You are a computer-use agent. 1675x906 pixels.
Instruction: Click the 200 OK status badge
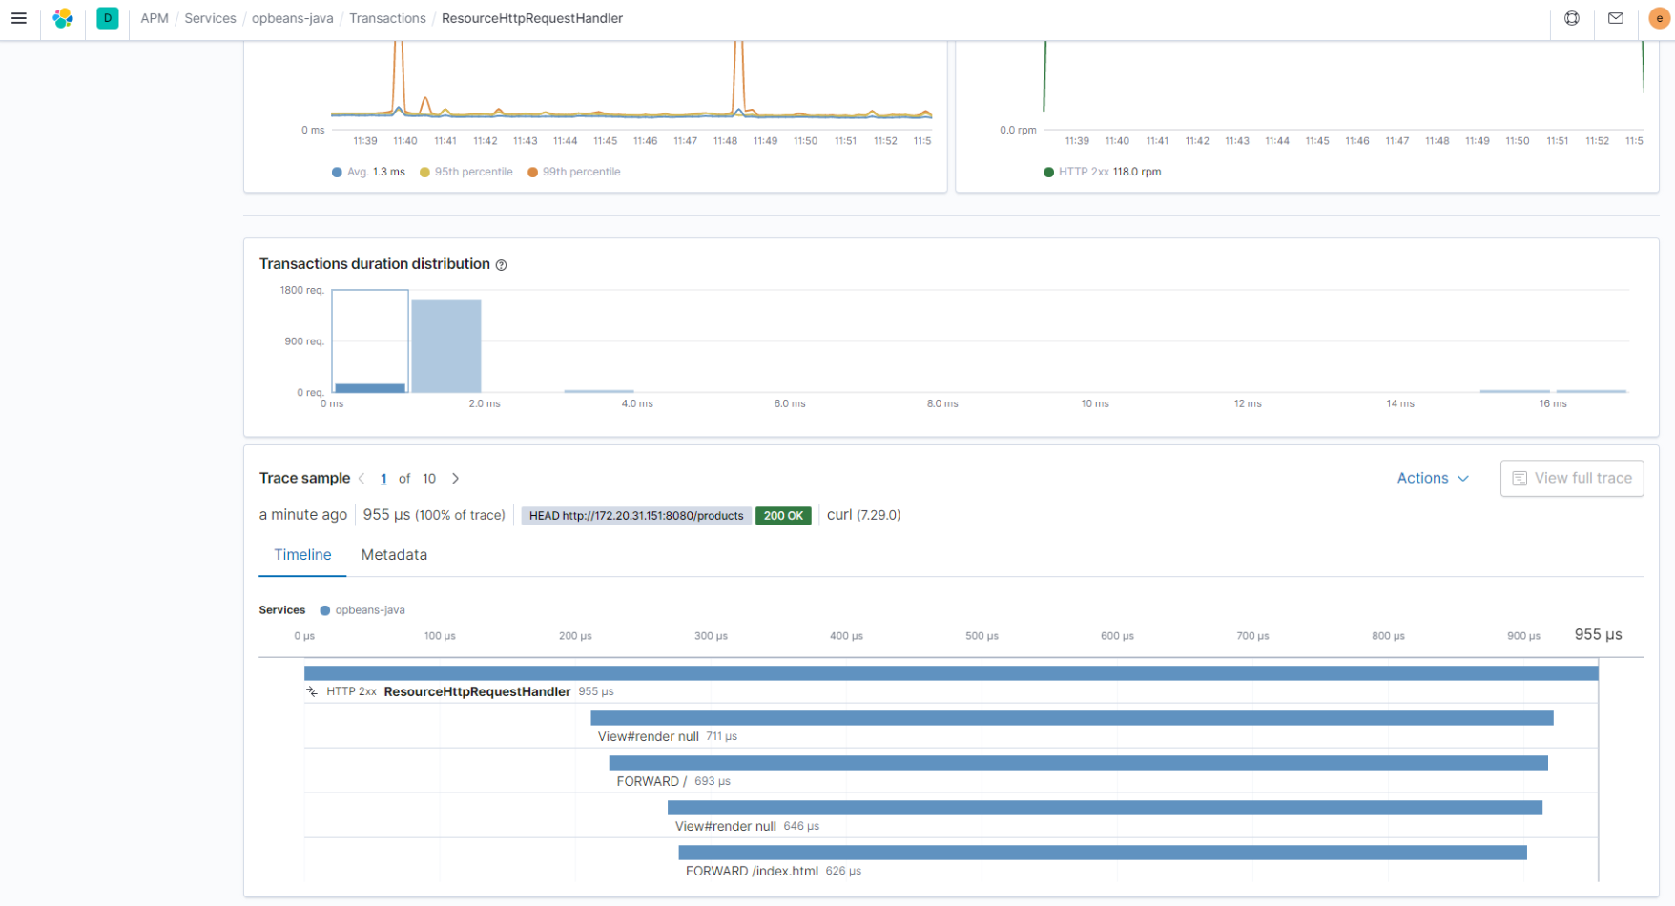(783, 515)
